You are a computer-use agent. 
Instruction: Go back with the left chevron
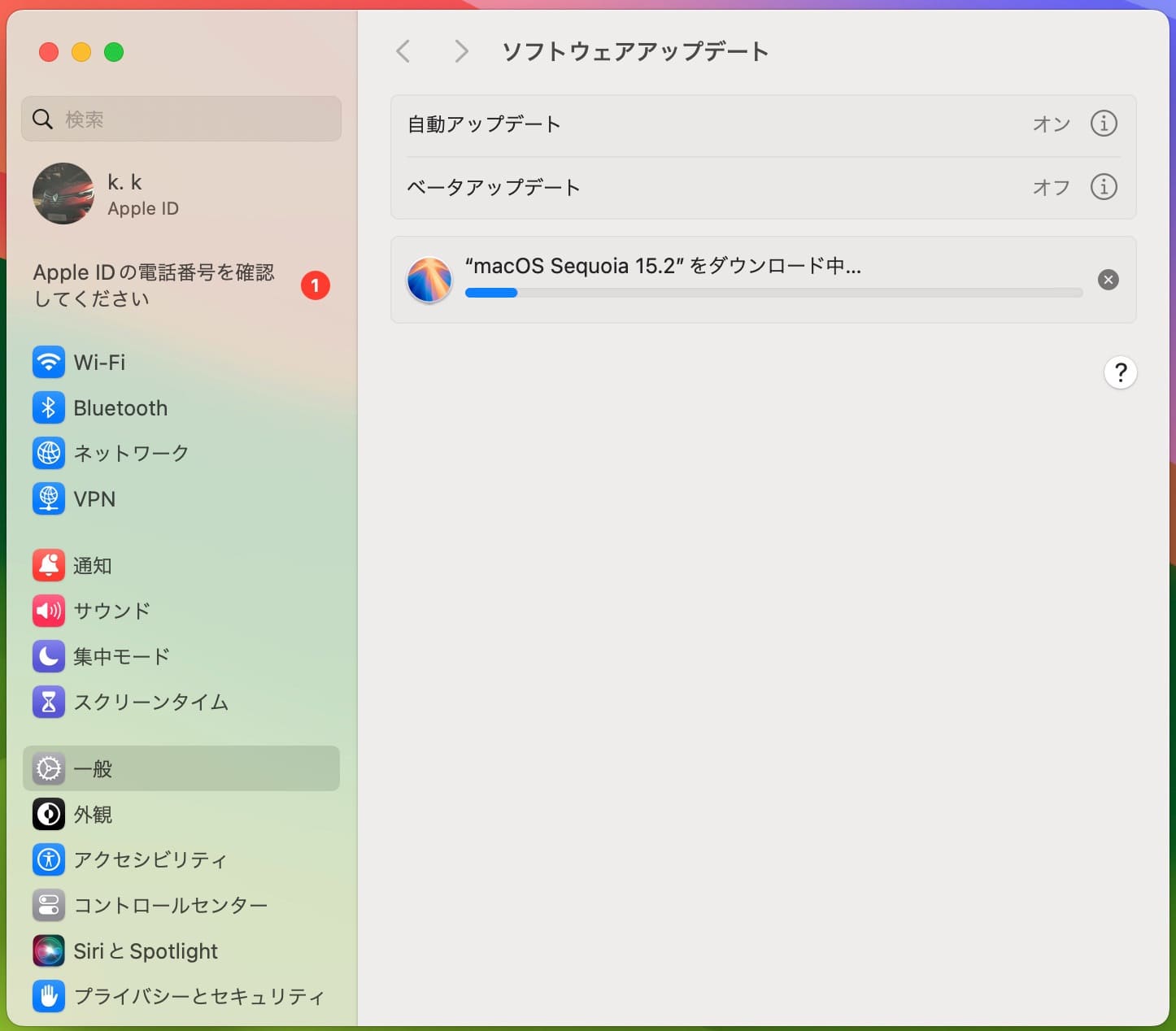point(403,51)
